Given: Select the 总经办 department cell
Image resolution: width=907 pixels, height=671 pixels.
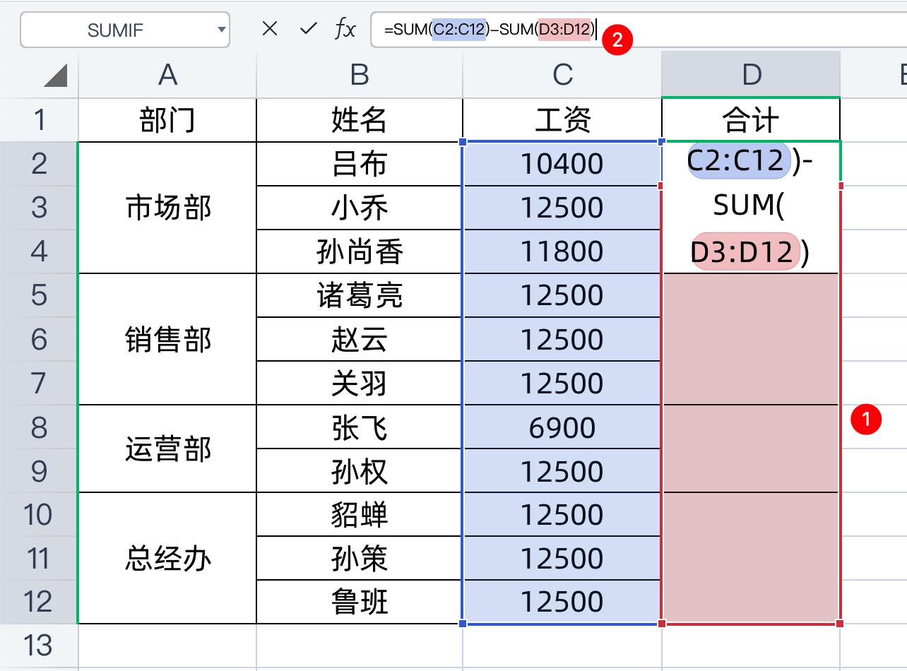Looking at the screenshot, I should click(167, 558).
